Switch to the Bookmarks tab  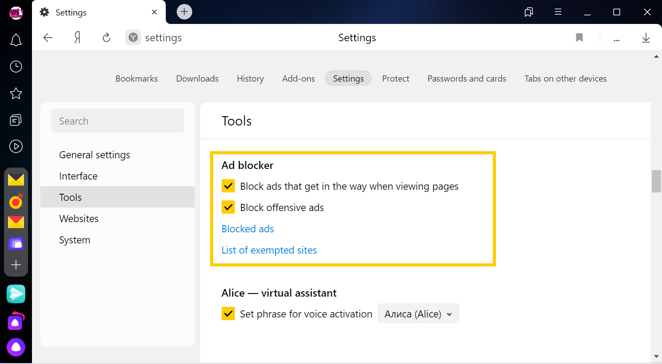tap(137, 78)
